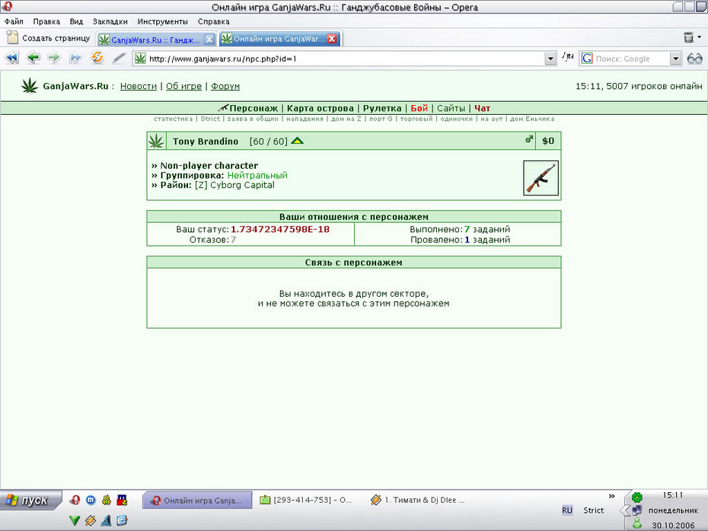Go back with the green back arrow
The image size is (708, 531).
click(33, 58)
